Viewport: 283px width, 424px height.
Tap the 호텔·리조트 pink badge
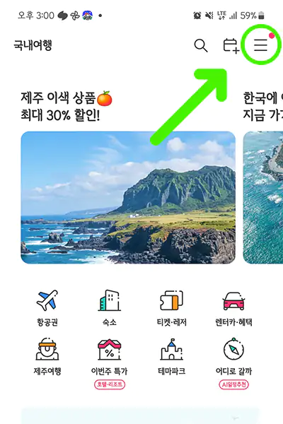pos(110,384)
